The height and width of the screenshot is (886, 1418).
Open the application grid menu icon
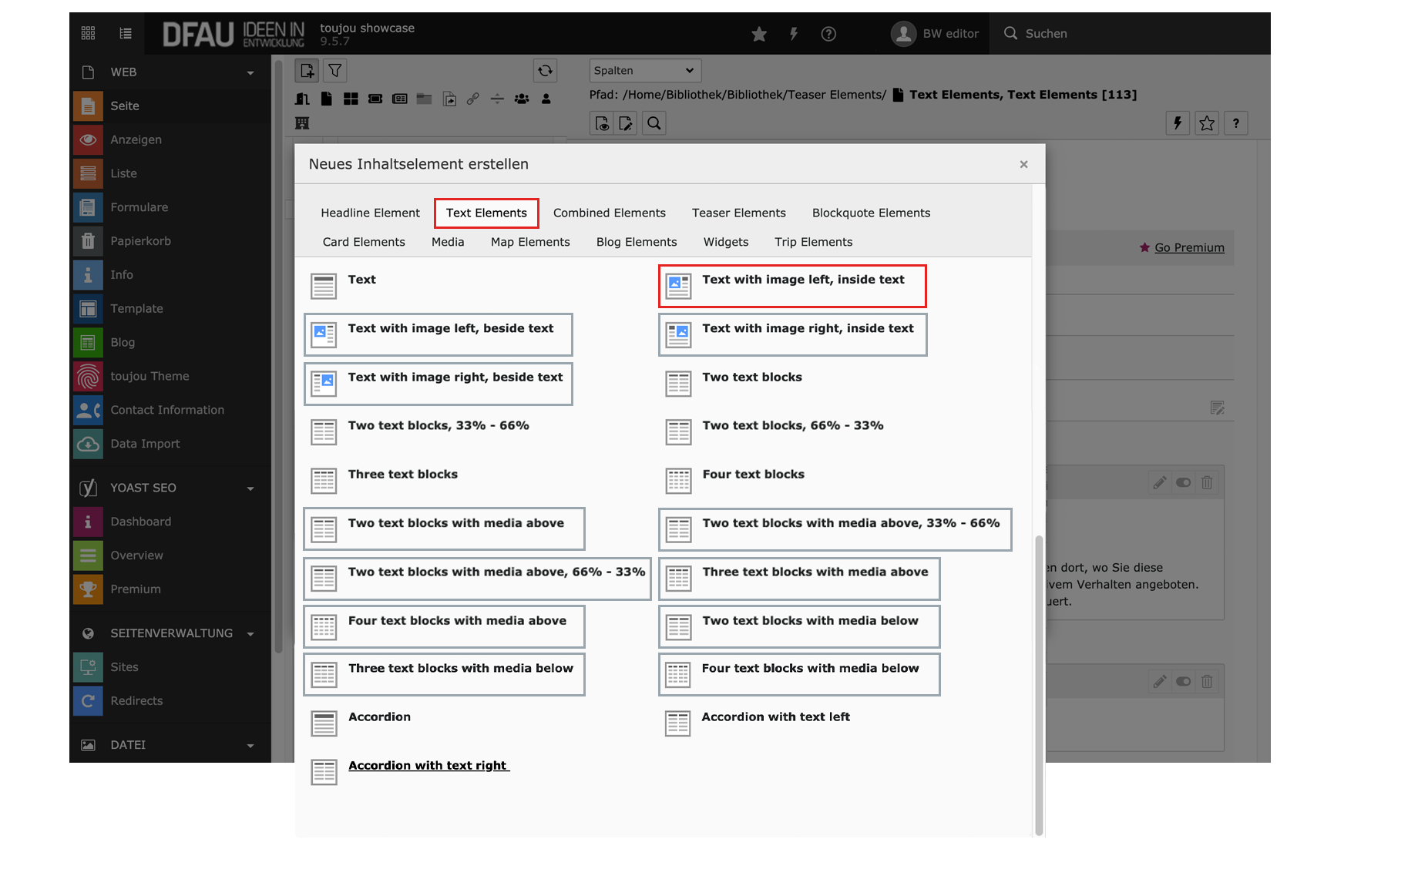[x=88, y=33]
